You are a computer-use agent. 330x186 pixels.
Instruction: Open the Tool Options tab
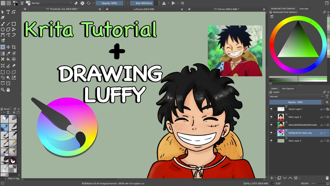[x=288, y=89]
